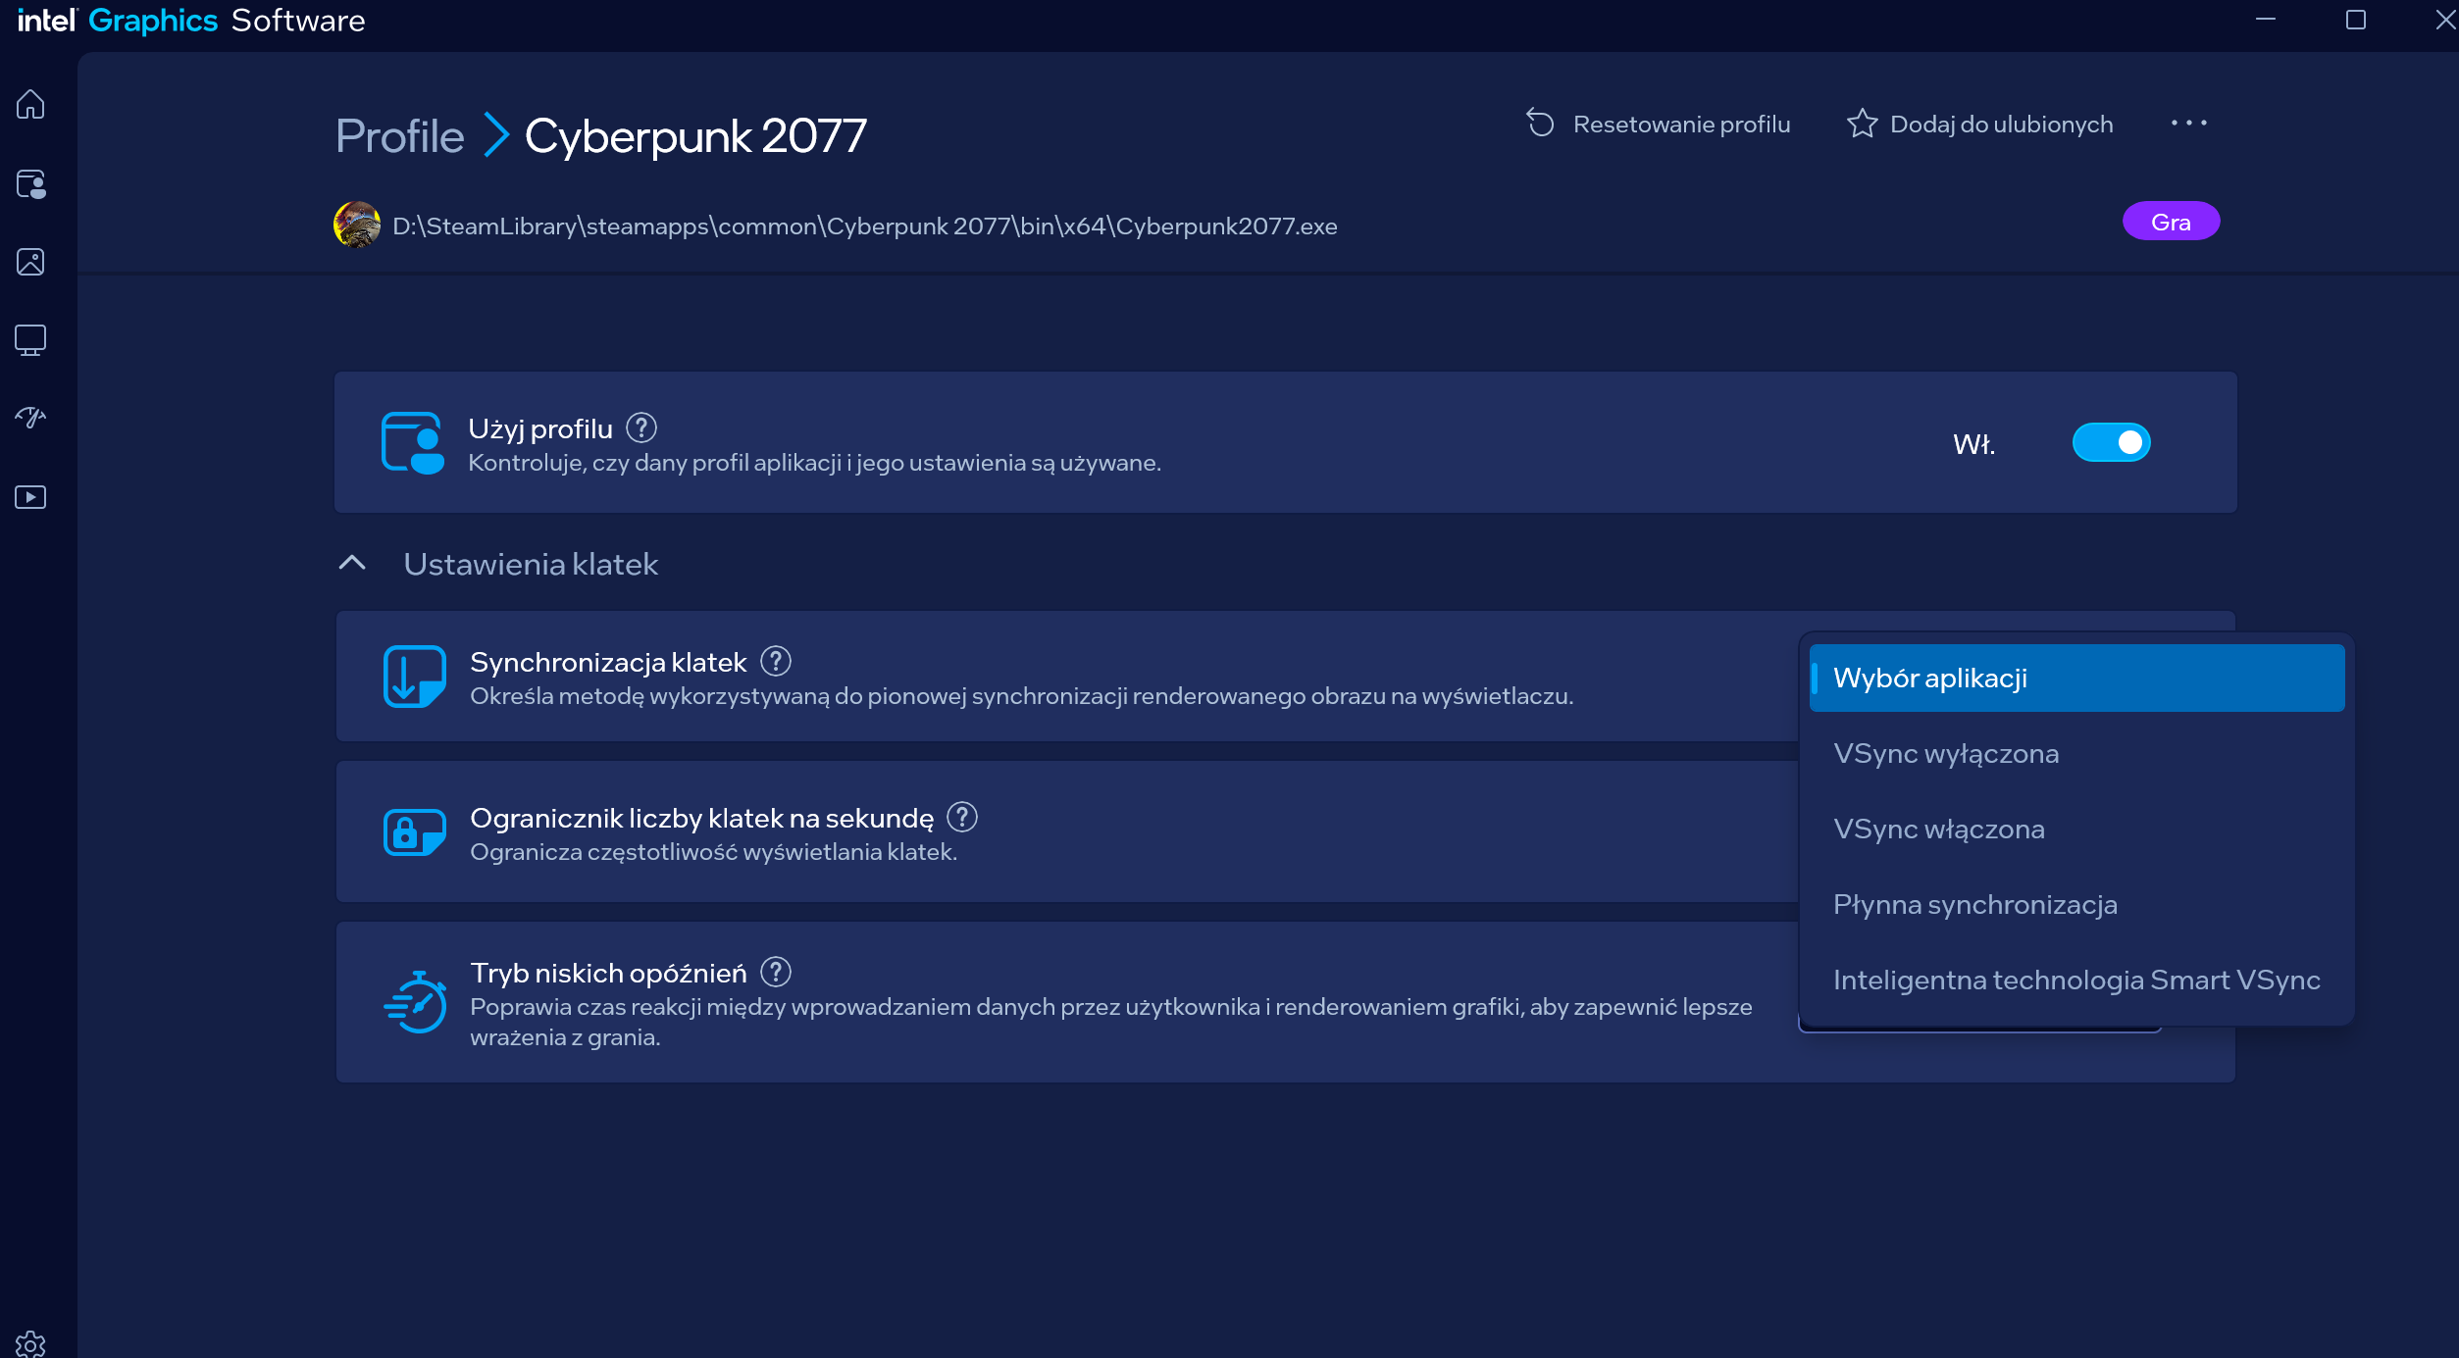Open the Graphics image sidebar icon
Screen dimensions: 2459x1358
click(30, 262)
